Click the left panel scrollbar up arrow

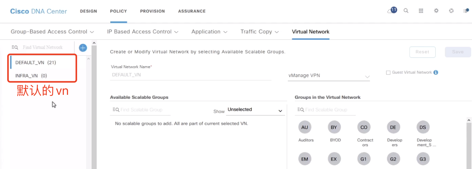coord(94,43)
